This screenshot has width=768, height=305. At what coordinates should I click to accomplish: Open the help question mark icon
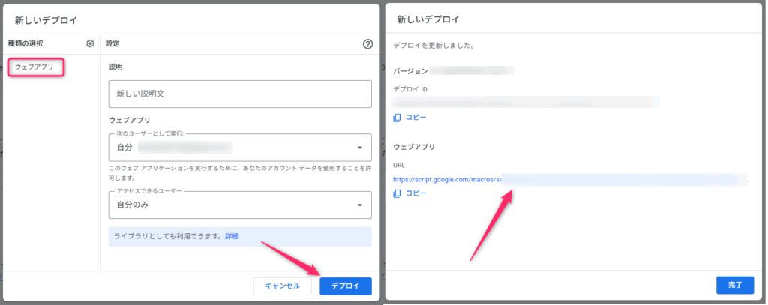pos(367,44)
